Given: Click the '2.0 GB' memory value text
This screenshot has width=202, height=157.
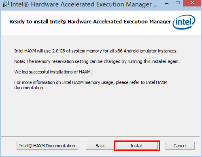Looking at the screenshot, I should tap(59, 51).
